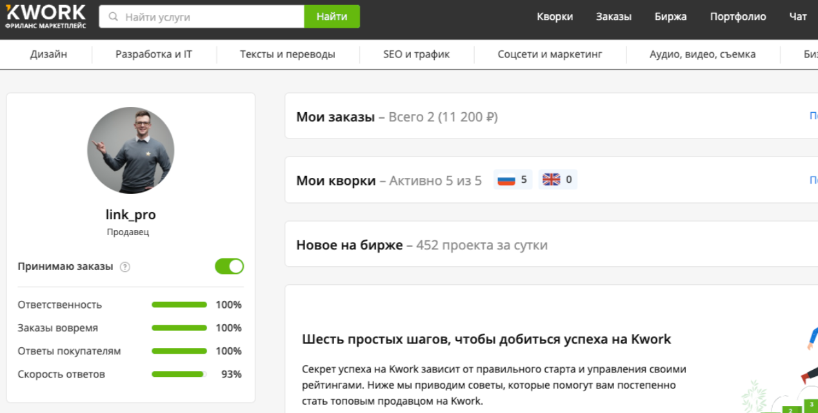
Task: Click the Принимаю заказы label
Action: click(65, 266)
